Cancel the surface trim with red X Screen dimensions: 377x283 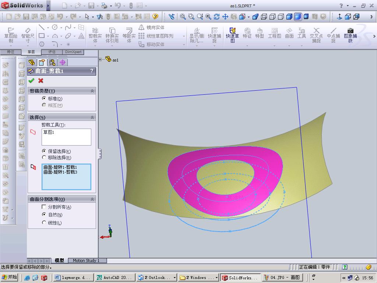coord(40,81)
